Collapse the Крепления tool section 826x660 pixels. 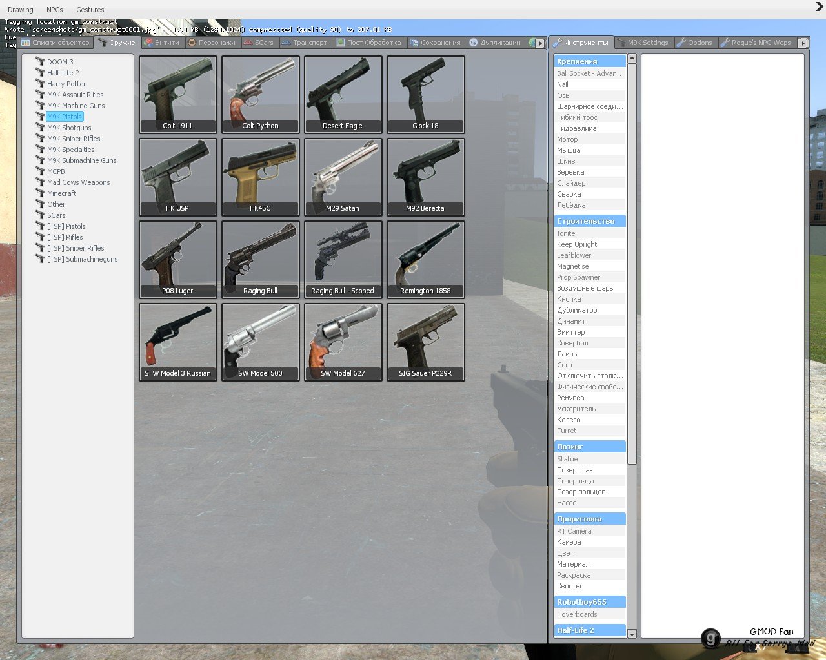pos(590,61)
